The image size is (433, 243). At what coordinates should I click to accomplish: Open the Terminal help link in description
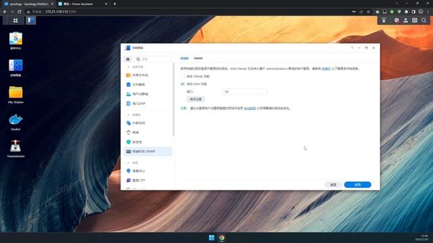[326, 69]
